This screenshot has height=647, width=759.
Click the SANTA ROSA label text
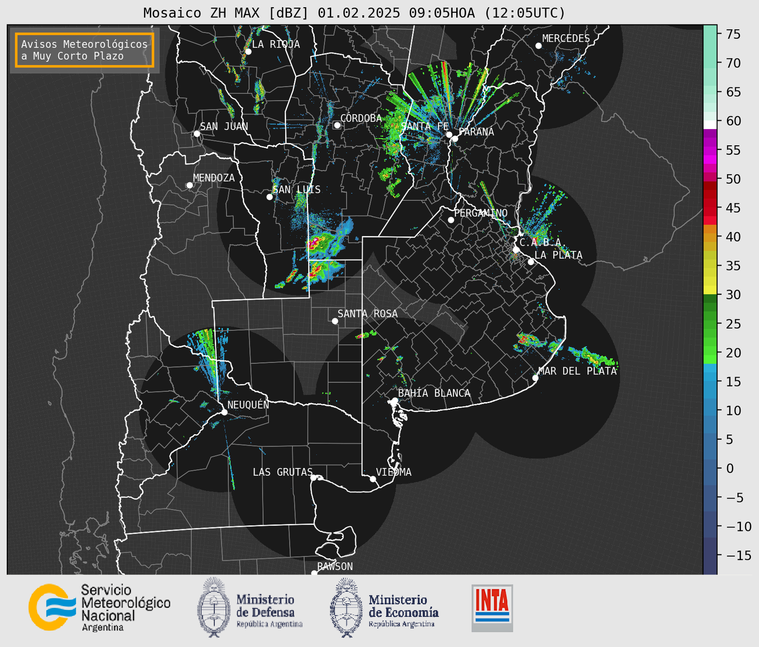pos(368,314)
